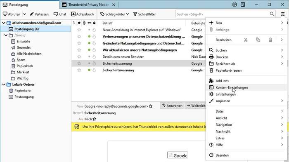
Task: Open the Abrufen dropdown arrow
Action: pyautogui.click(x=24, y=14)
